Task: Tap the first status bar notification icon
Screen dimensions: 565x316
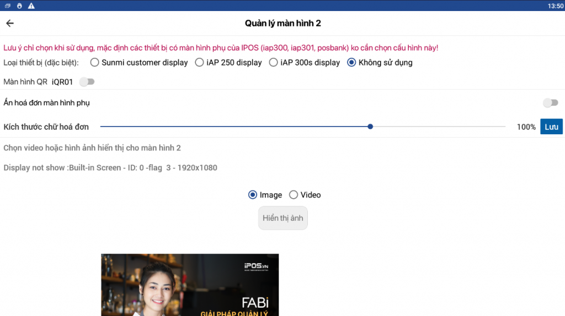Action: pyautogui.click(x=8, y=6)
